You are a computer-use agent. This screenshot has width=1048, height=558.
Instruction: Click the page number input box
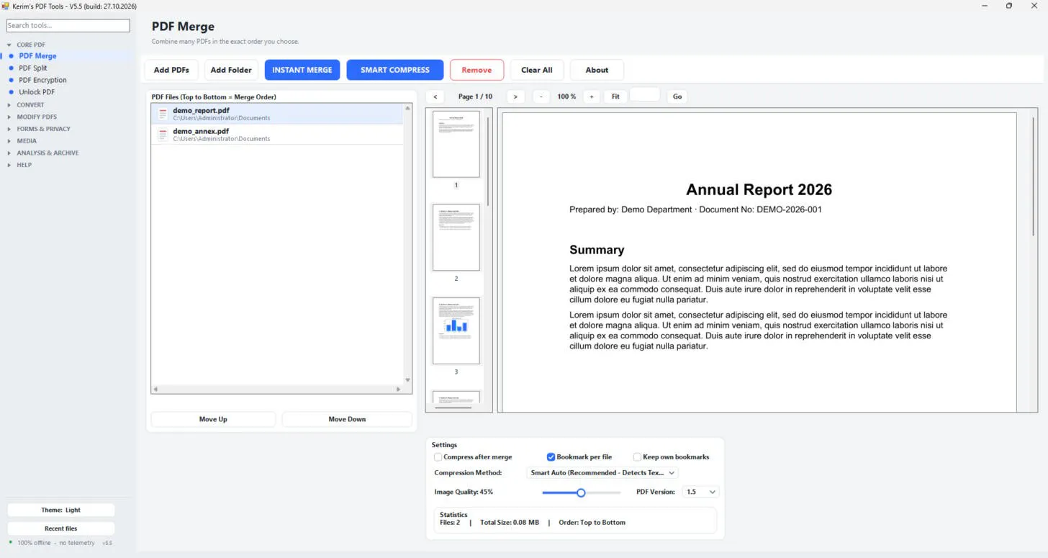[645, 95]
